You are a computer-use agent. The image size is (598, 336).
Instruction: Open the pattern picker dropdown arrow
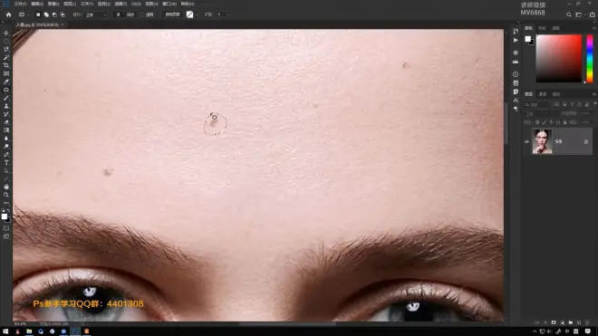196,14
